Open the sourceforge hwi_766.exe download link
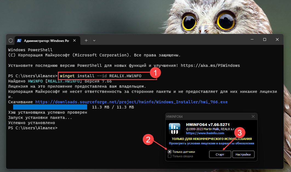 (x=132, y=102)
